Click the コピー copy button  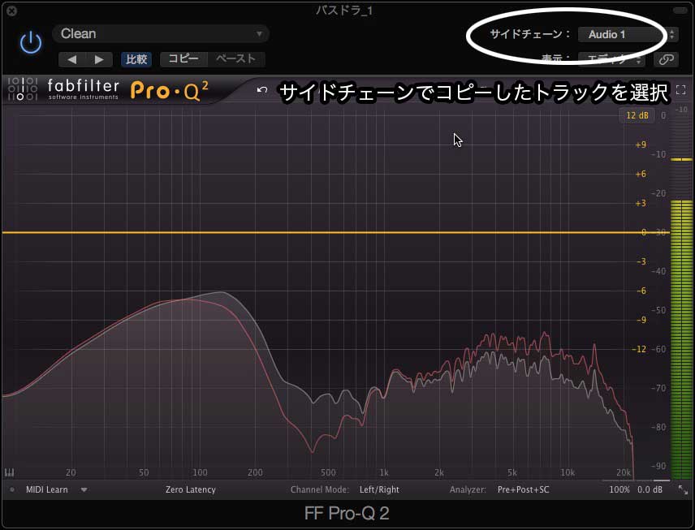tap(183, 59)
